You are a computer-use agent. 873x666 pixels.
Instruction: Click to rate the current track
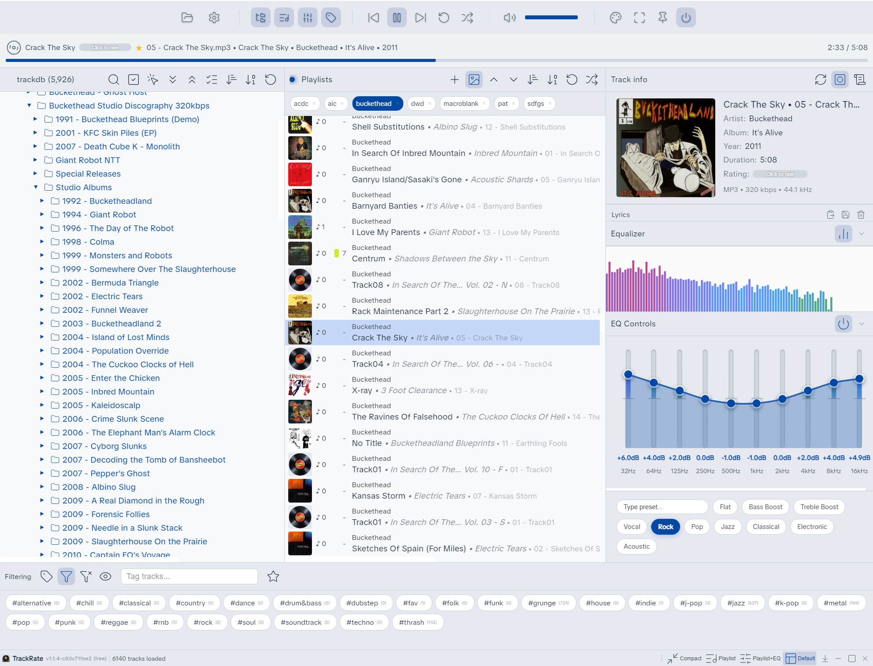[x=105, y=47]
